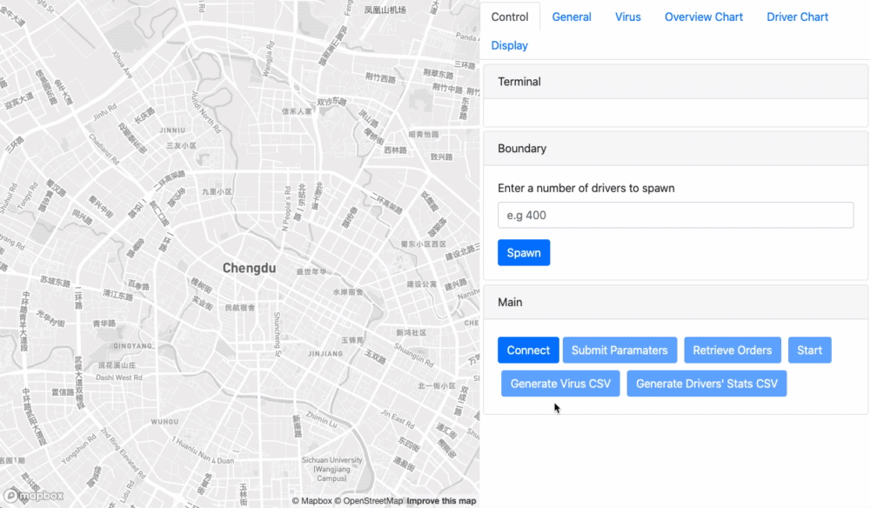
Task: Click the Boundary section header
Action: click(x=675, y=148)
